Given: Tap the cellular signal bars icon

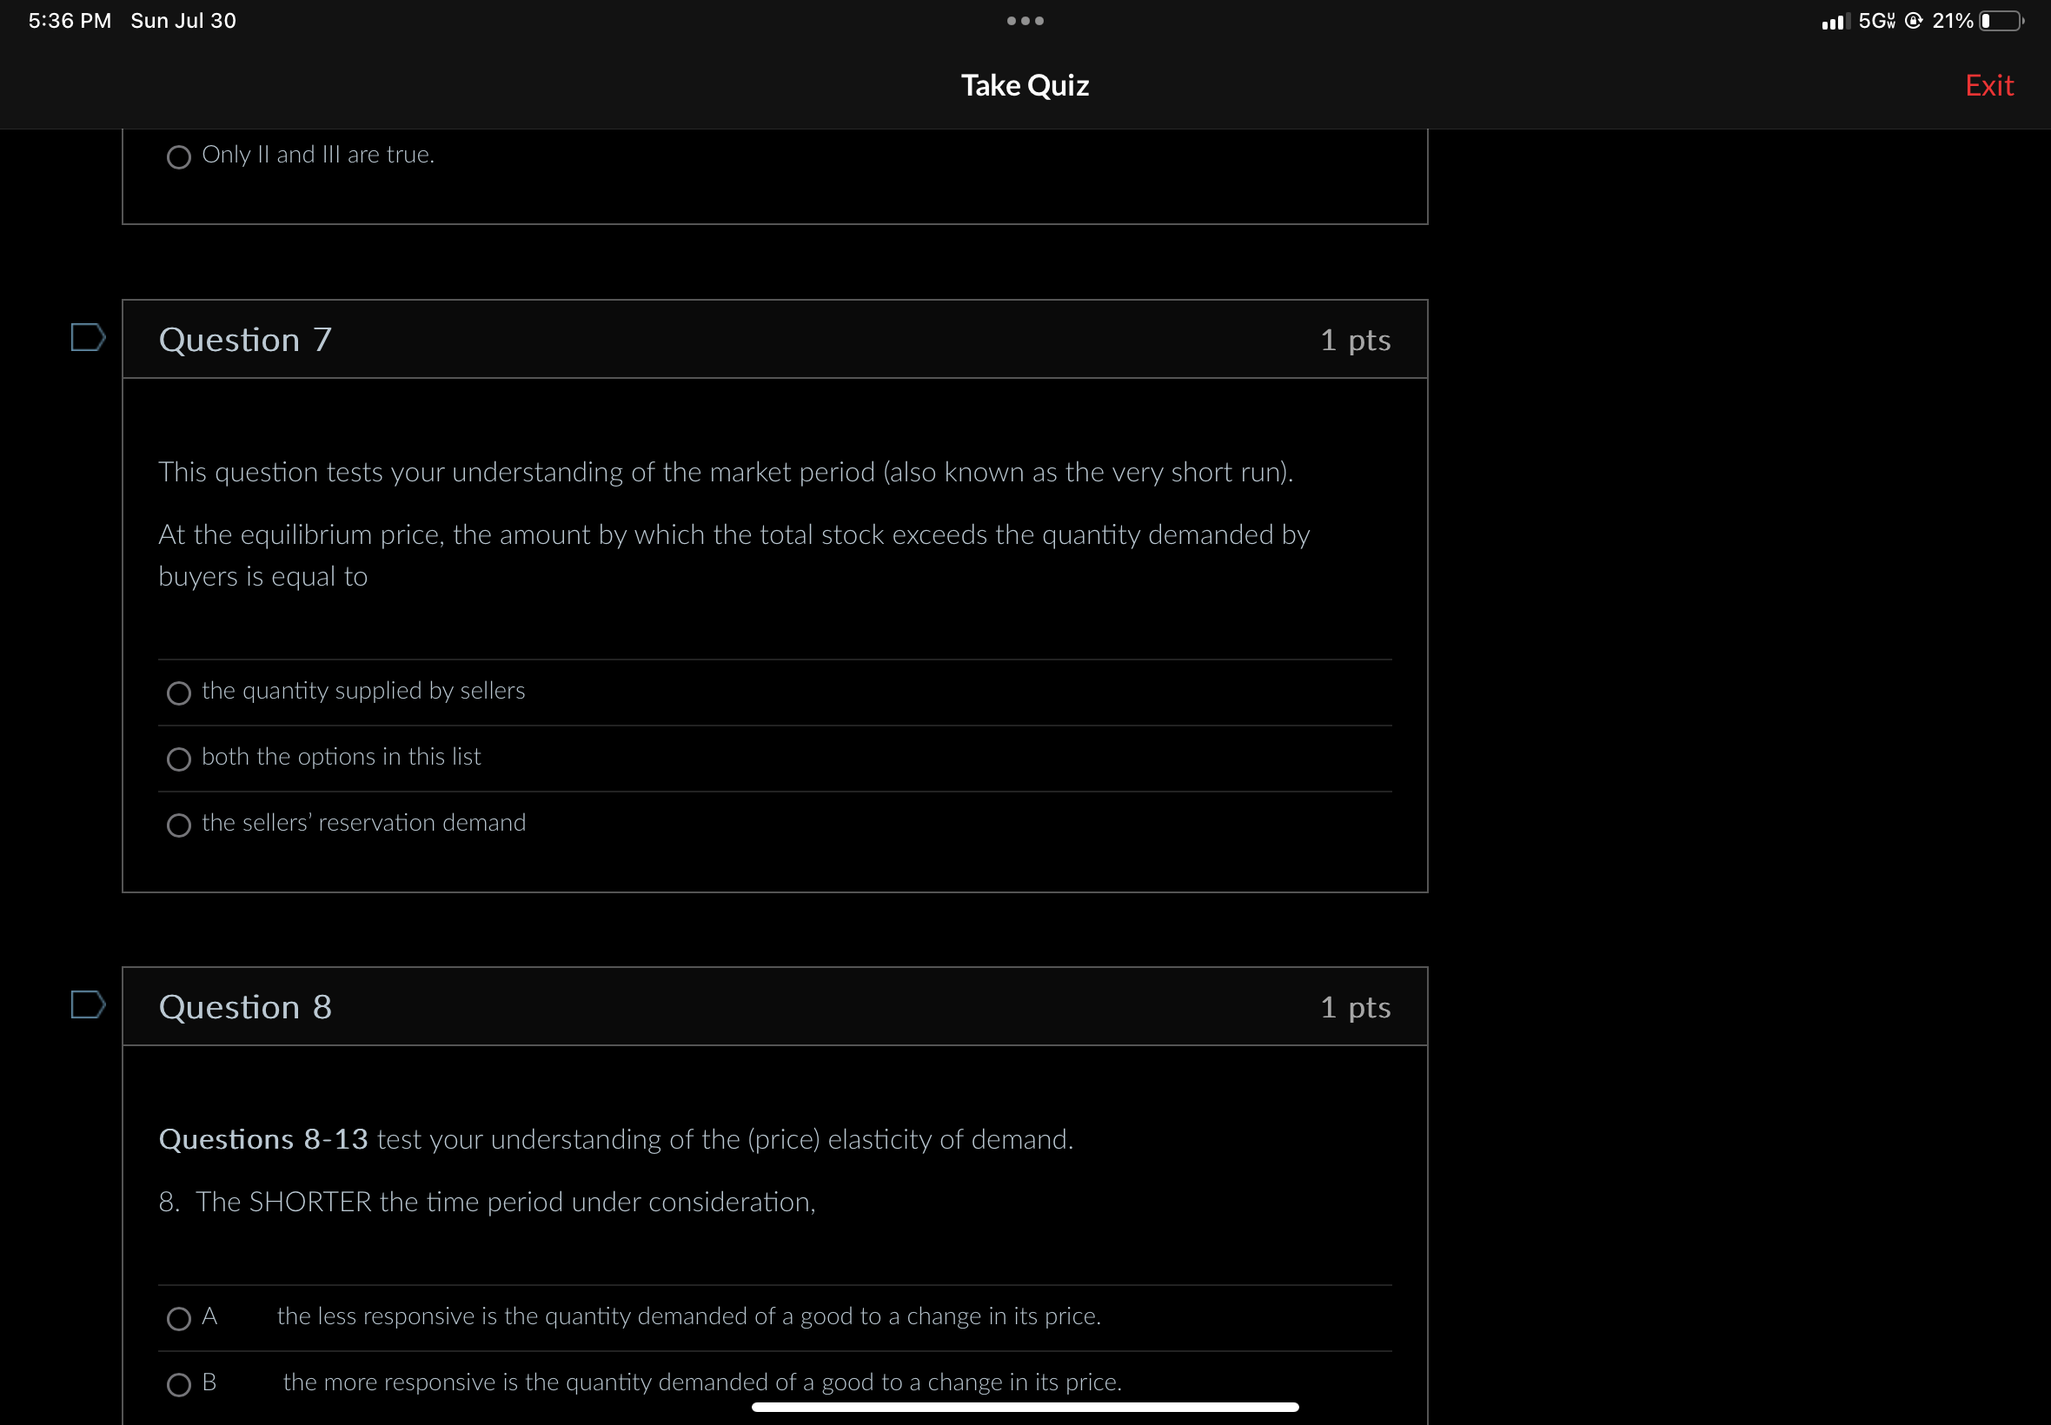Looking at the screenshot, I should (1834, 22).
